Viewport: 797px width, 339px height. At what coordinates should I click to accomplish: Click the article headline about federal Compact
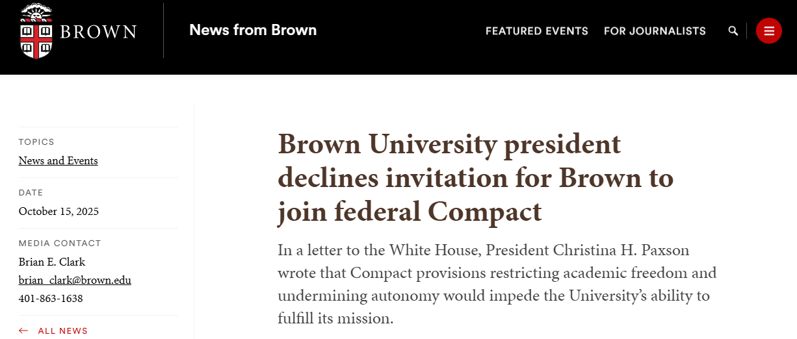(475, 178)
